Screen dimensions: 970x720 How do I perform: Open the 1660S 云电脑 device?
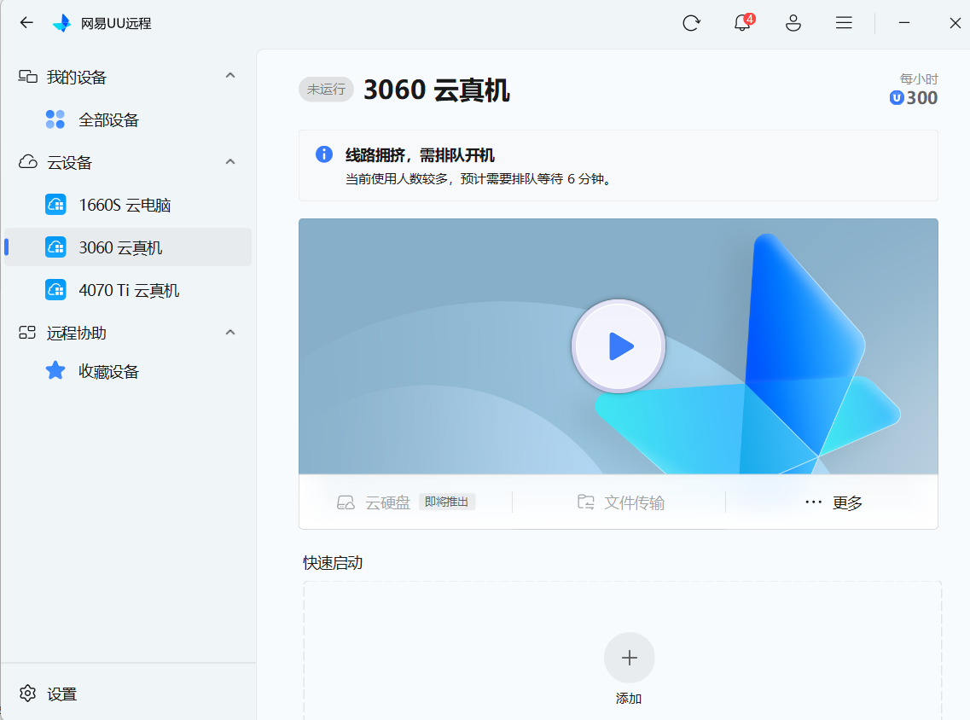coord(127,205)
